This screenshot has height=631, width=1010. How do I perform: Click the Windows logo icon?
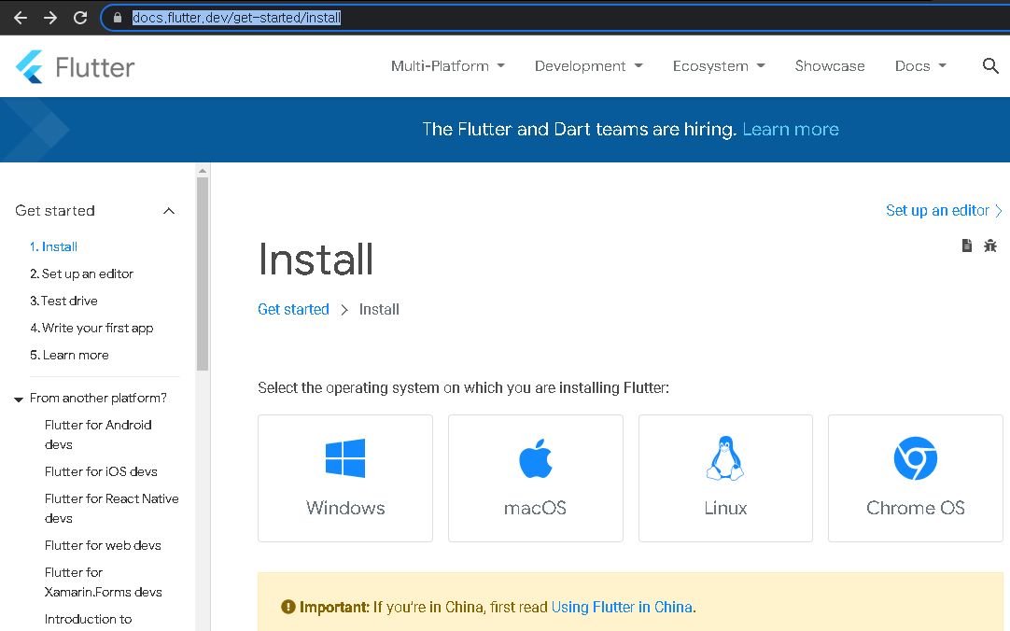click(345, 457)
